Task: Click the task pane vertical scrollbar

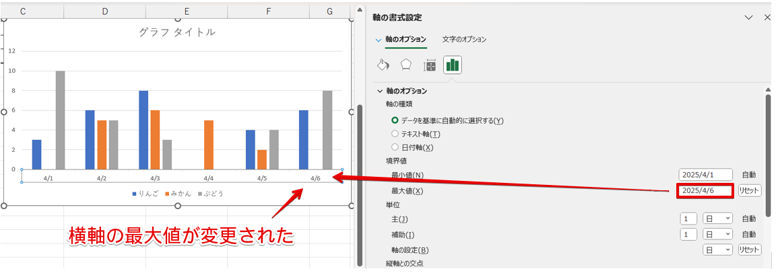Action: 768,155
